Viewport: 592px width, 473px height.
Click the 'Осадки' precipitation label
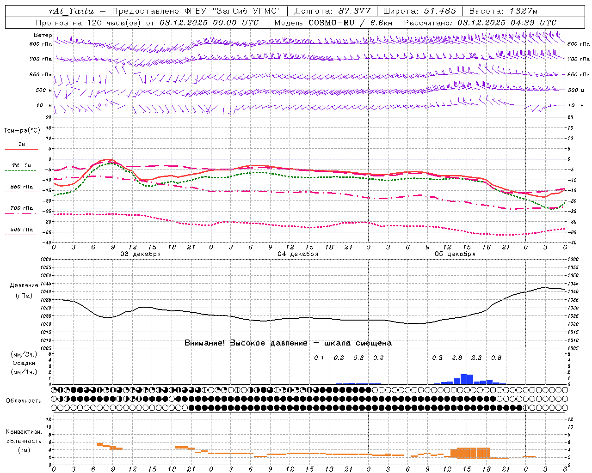[x=24, y=363]
